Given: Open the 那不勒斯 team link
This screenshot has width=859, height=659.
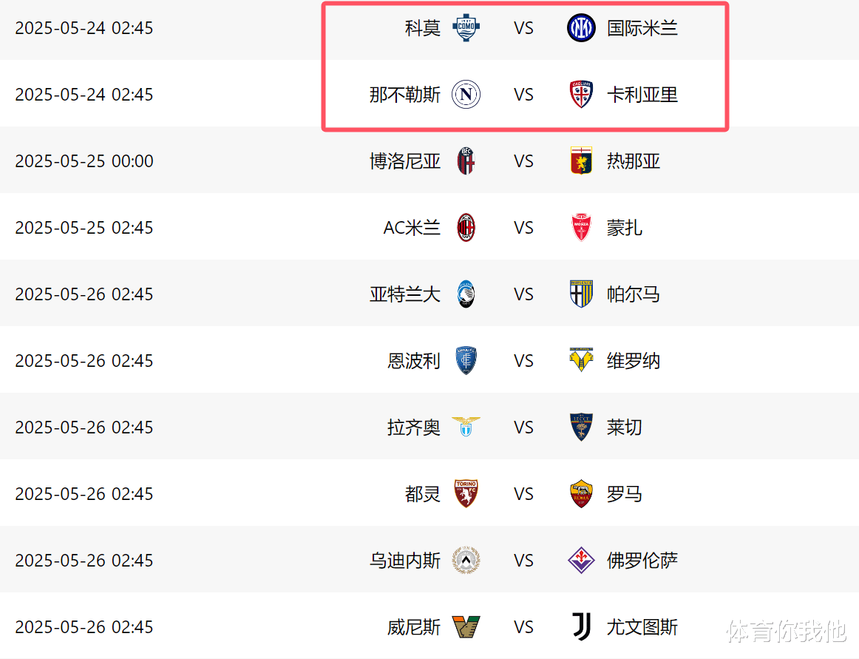Looking at the screenshot, I should pos(405,95).
